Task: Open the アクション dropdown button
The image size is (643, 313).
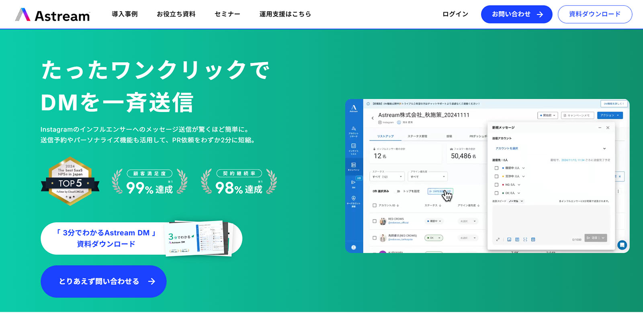Action: pos(610,115)
